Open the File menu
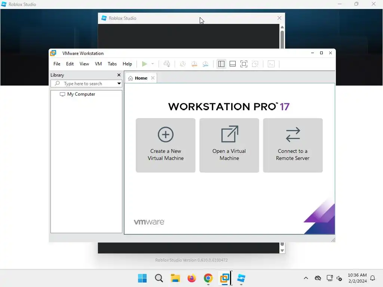The height and width of the screenshot is (287, 383). pyautogui.click(x=57, y=64)
